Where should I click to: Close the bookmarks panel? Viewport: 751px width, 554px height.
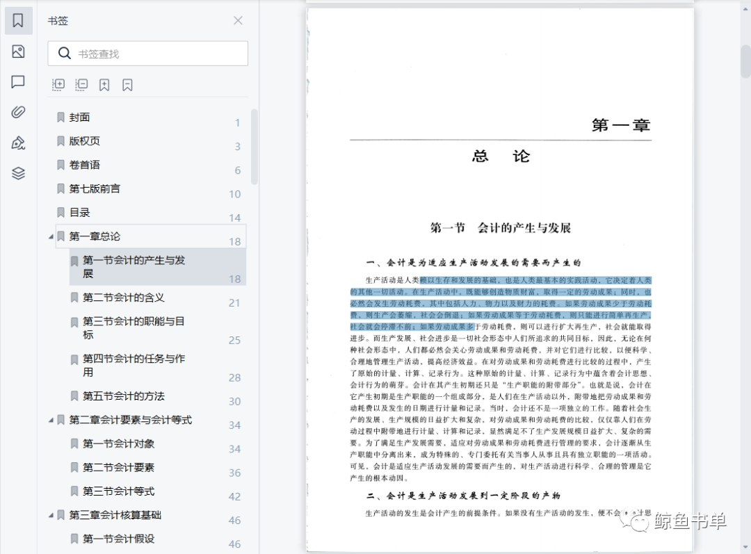[237, 20]
